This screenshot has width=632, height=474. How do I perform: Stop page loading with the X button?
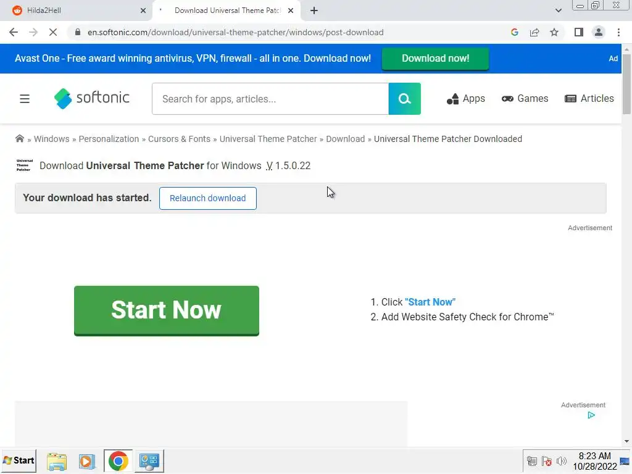click(x=53, y=32)
